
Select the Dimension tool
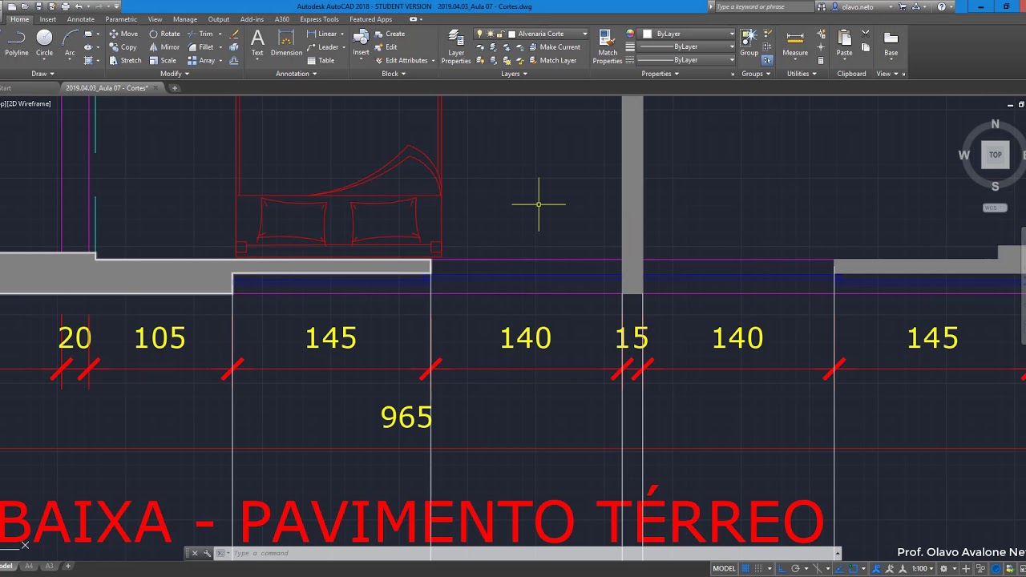286,43
